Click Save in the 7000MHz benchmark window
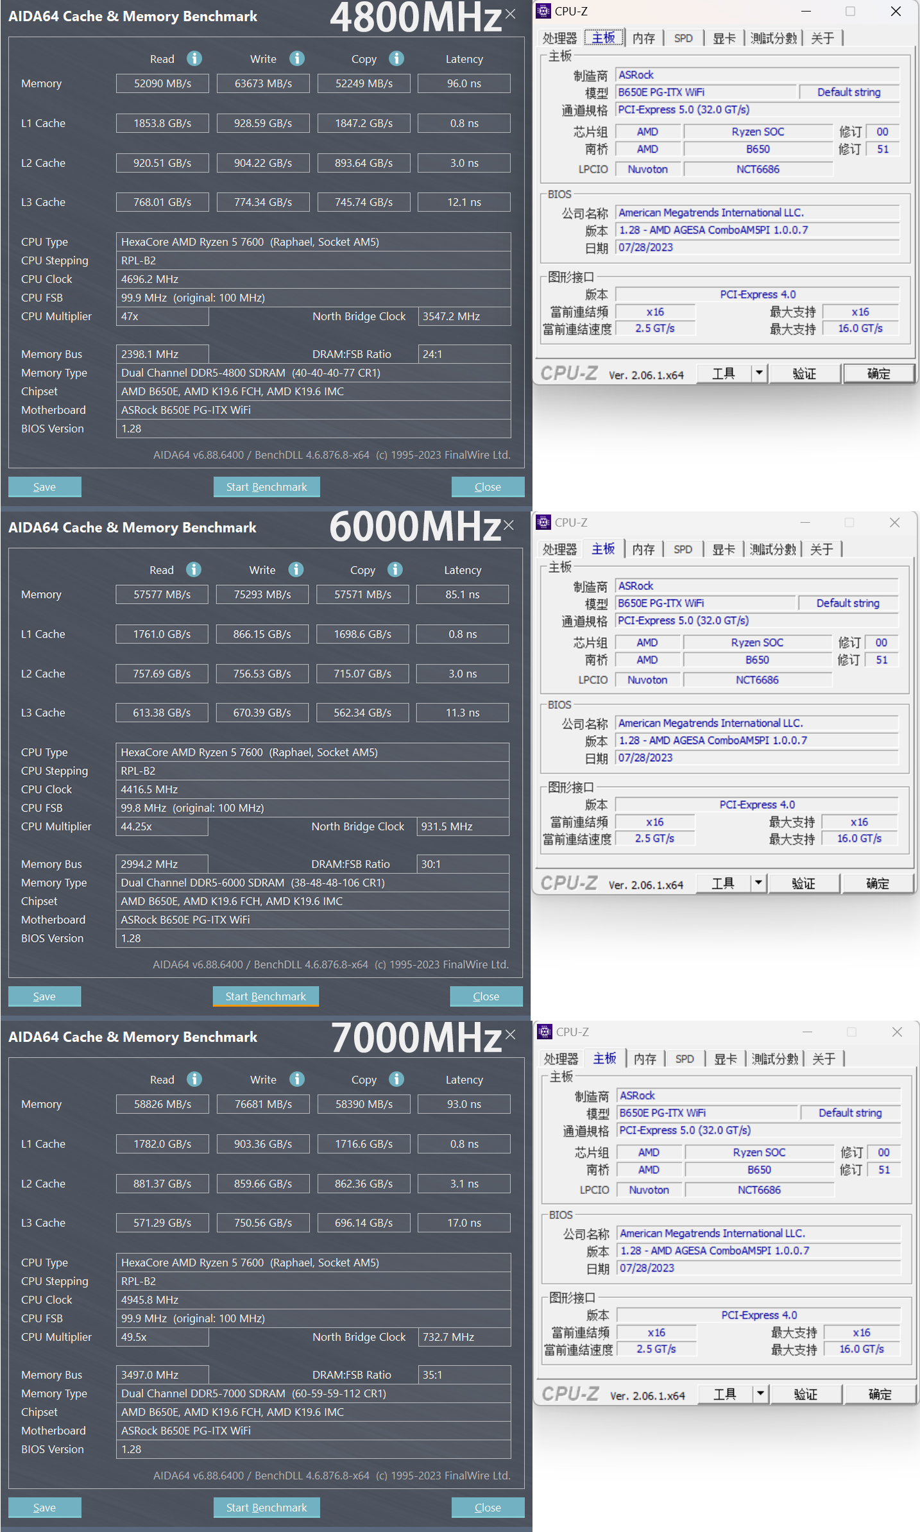This screenshot has height=1532, width=920. [44, 1508]
